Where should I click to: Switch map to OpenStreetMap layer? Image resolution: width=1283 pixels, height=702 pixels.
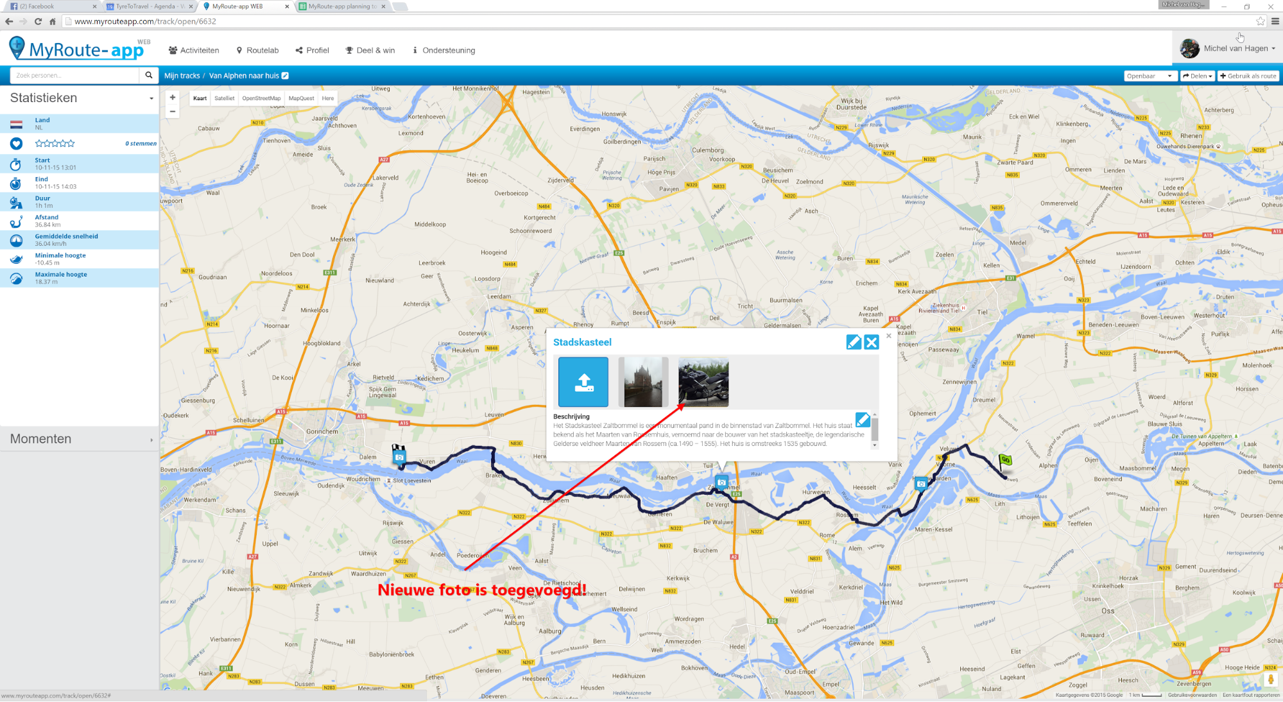pyautogui.click(x=261, y=98)
